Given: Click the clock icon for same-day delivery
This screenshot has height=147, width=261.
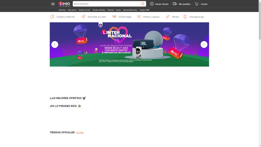Looking at the screenshot, I should (52, 17).
